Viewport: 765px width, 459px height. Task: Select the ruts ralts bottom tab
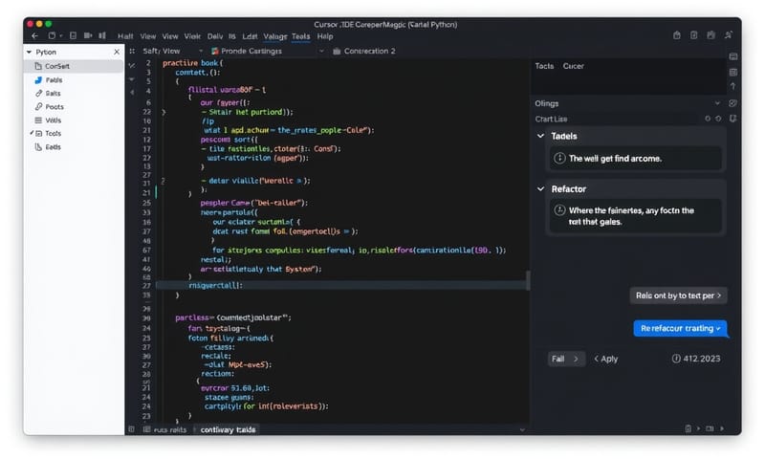point(170,429)
